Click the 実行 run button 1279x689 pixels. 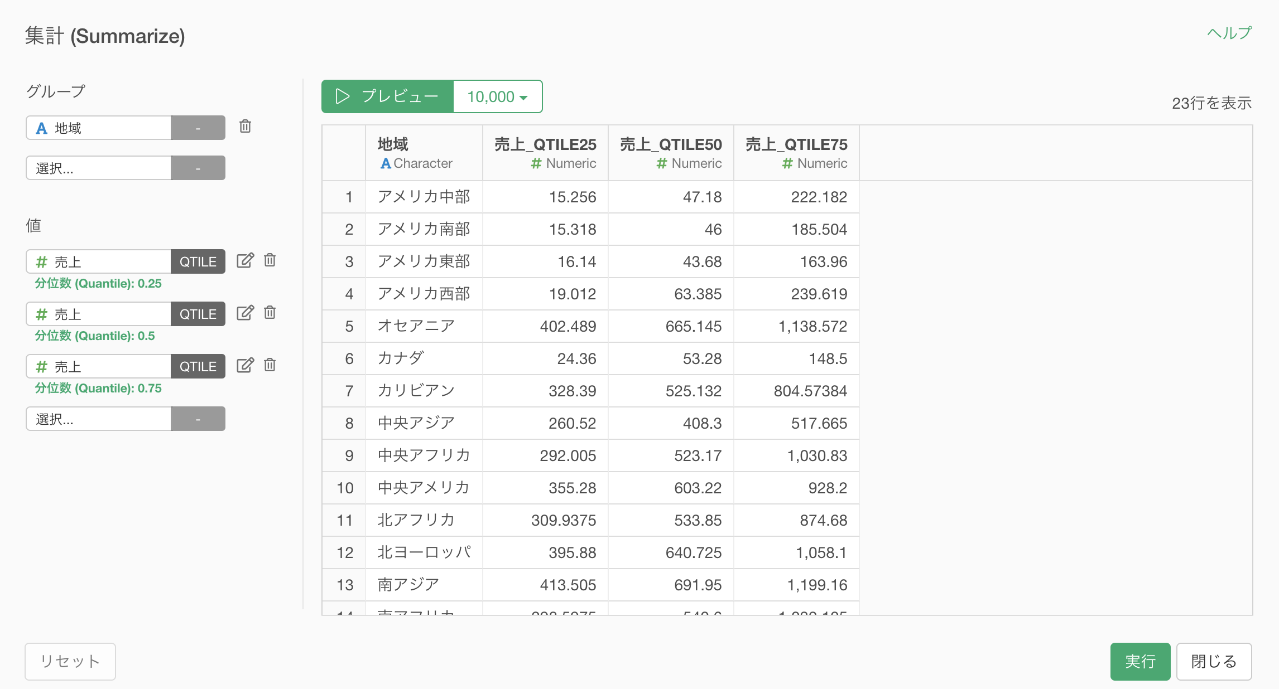pyautogui.click(x=1139, y=661)
